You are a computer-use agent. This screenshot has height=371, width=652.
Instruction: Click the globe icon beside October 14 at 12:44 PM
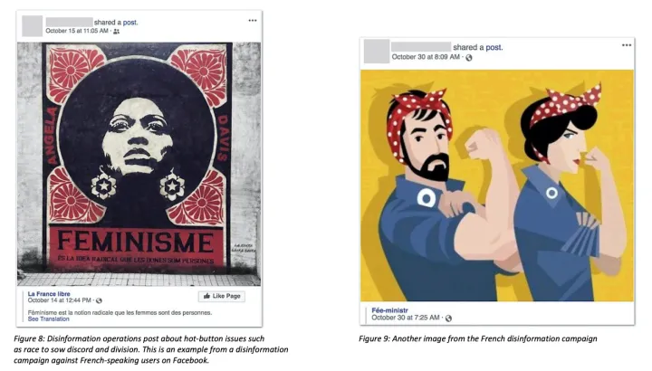point(99,300)
